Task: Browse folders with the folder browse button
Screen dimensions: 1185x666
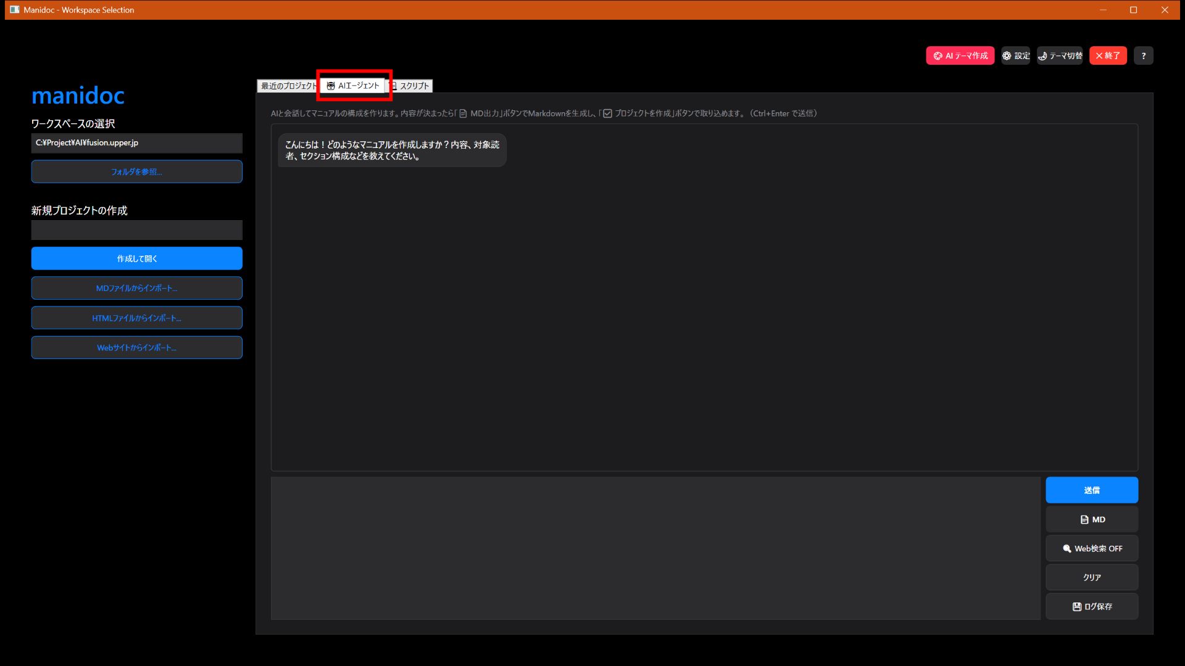Action: [136, 172]
